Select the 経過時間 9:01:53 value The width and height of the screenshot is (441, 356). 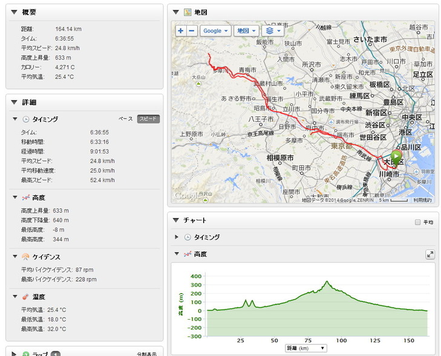coord(100,152)
